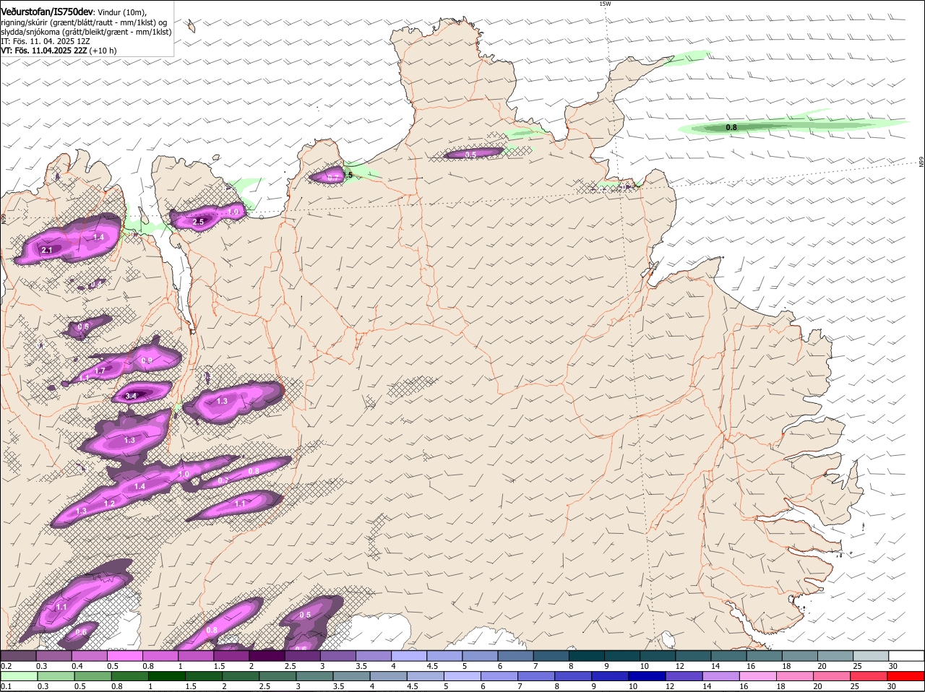This screenshot has height=692, width=925.
Task: Click the VT: Fös. 11.04.2025 22Z (+10 h) line
Action: tap(59, 51)
